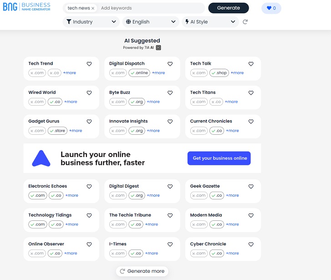331x280 pixels.
Task: Open the saved favorites counter
Action: (x=271, y=8)
